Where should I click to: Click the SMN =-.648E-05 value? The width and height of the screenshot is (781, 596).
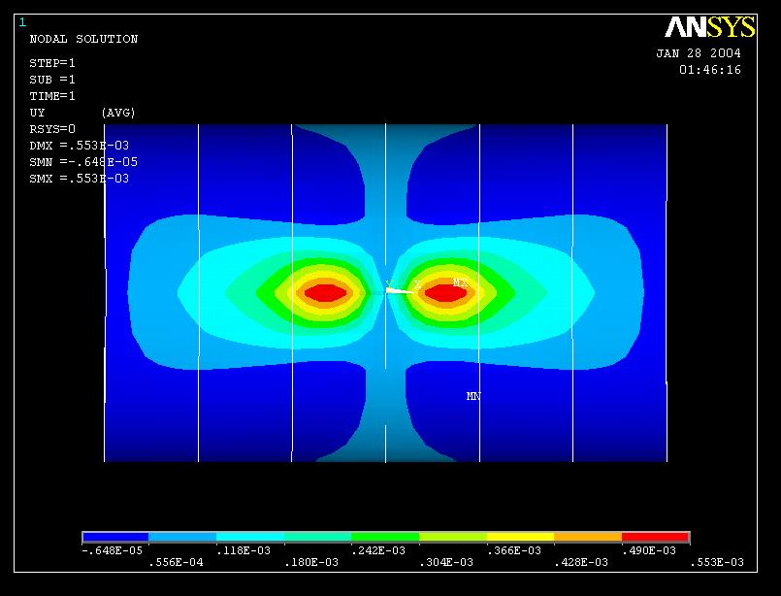pyautogui.click(x=83, y=162)
